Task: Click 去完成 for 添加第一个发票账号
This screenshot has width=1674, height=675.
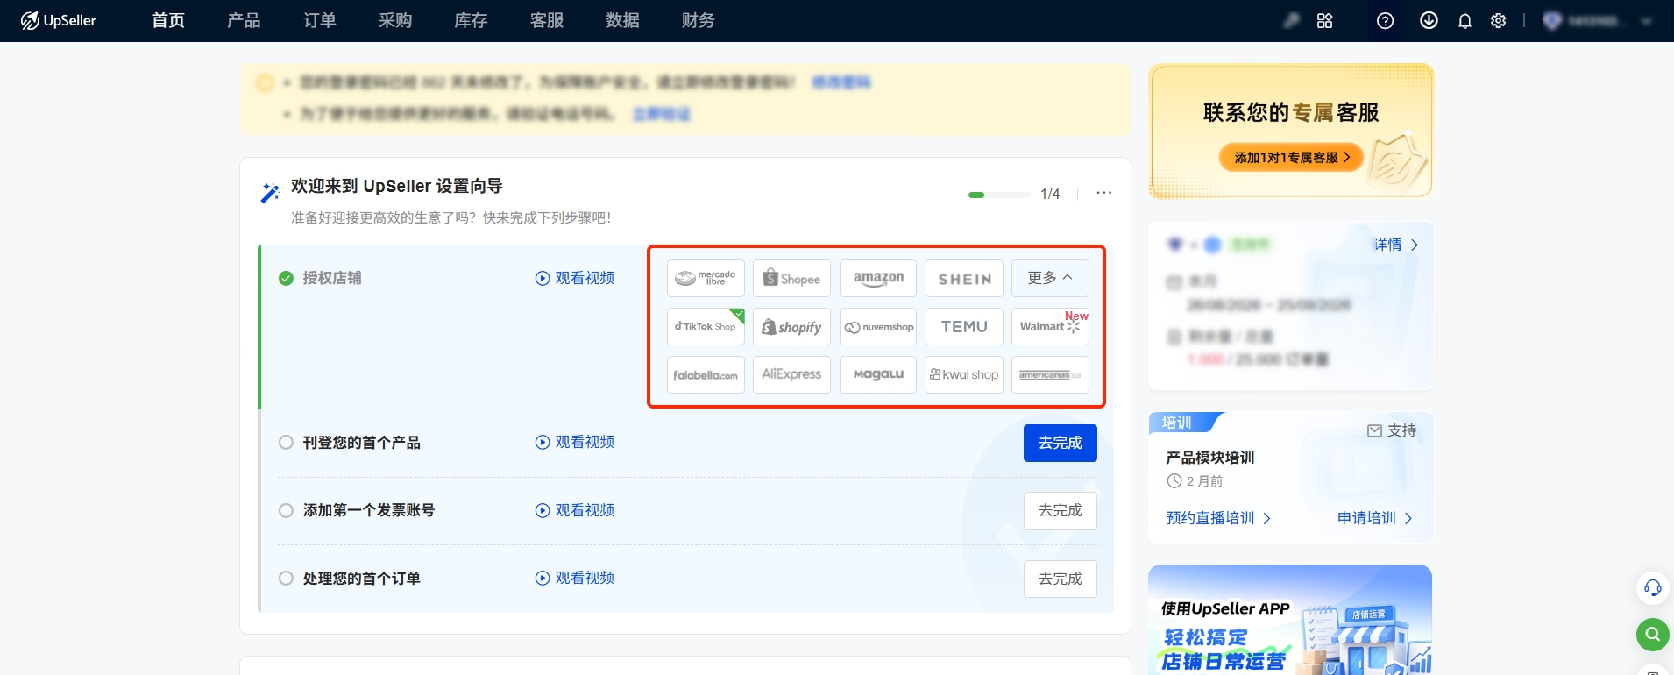Action: tap(1060, 510)
